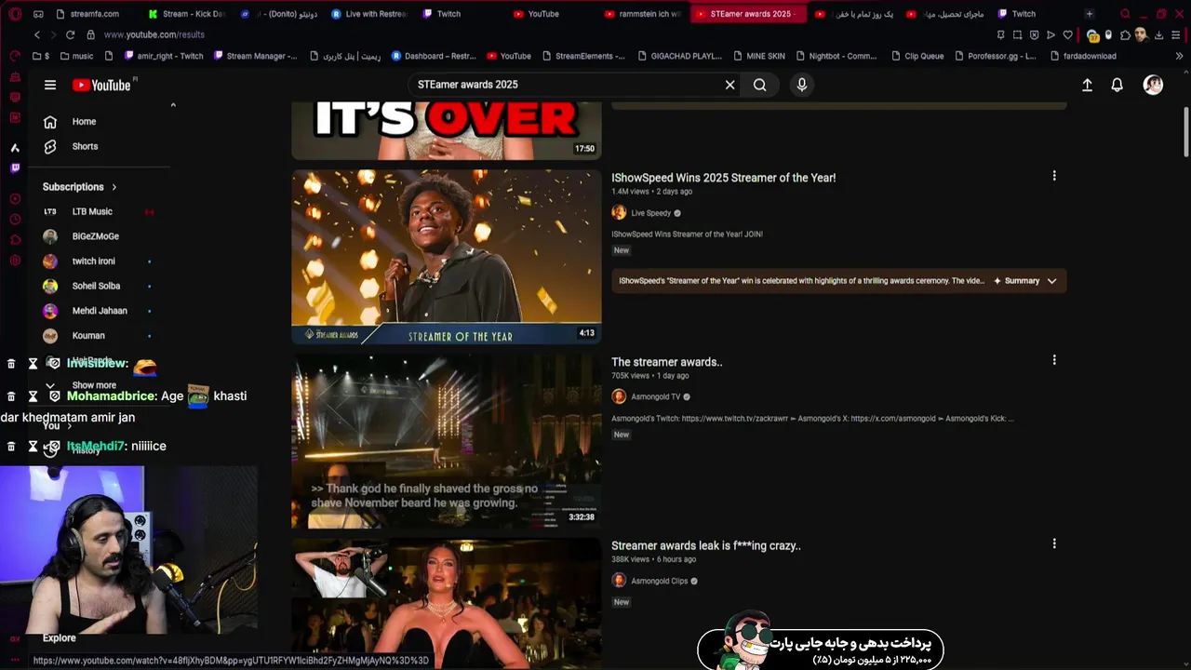The image size is (1191, 670).
Task: Open the Asmongold Clips channel name
Action: (659, 582)
